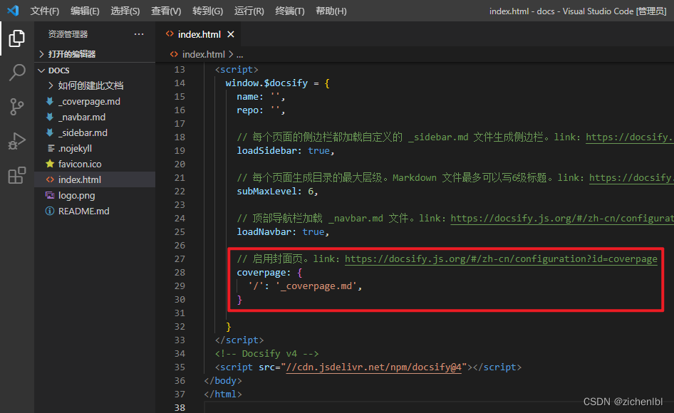The width and height of the screenshot is (674, 413).
Task: Click the '<!-- Docsify v4 -->' comment line
Action: [267, 353]
